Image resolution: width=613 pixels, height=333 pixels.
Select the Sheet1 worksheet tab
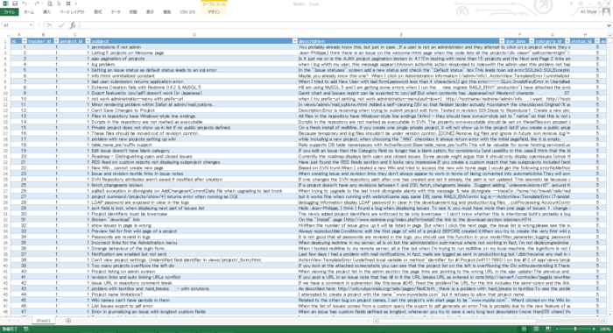click(44, 321)
